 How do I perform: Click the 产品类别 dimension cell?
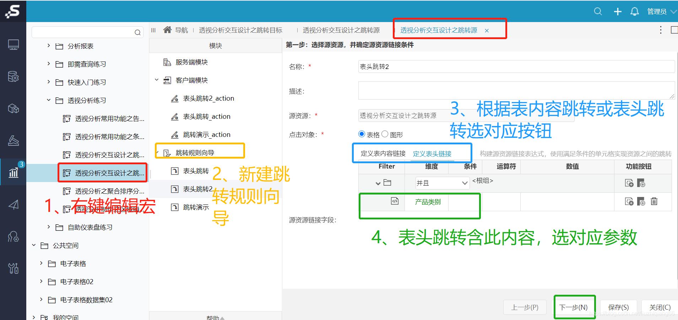[427, 202]
